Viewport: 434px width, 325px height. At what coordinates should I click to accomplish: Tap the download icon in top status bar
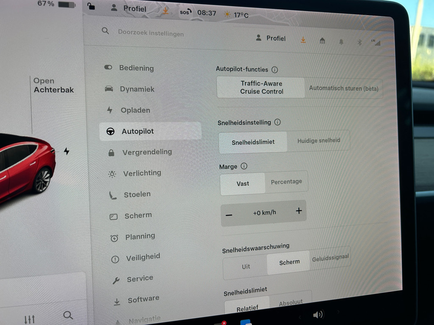166,11
